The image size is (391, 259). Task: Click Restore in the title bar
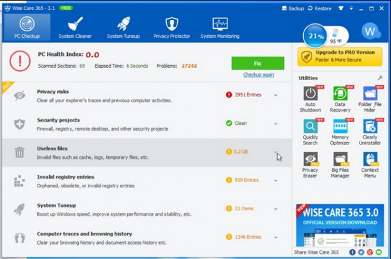pyautogui.click(x=320, y=8)
